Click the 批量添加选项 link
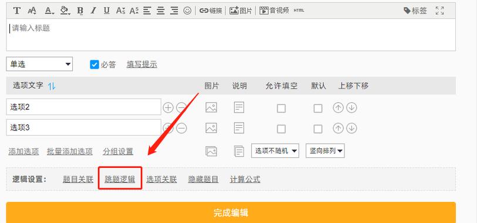The image size is (477, 223). [x=70, y=151]
